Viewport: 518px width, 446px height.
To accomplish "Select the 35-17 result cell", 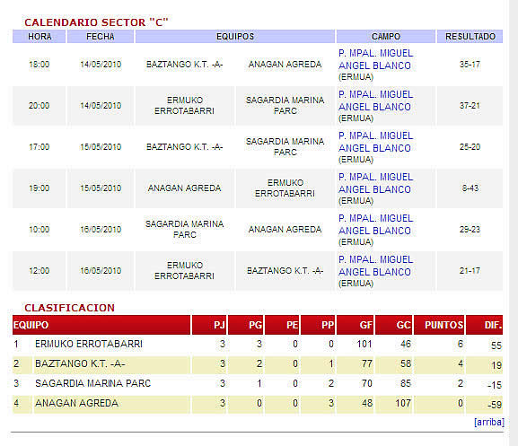I will click(470, 64).
